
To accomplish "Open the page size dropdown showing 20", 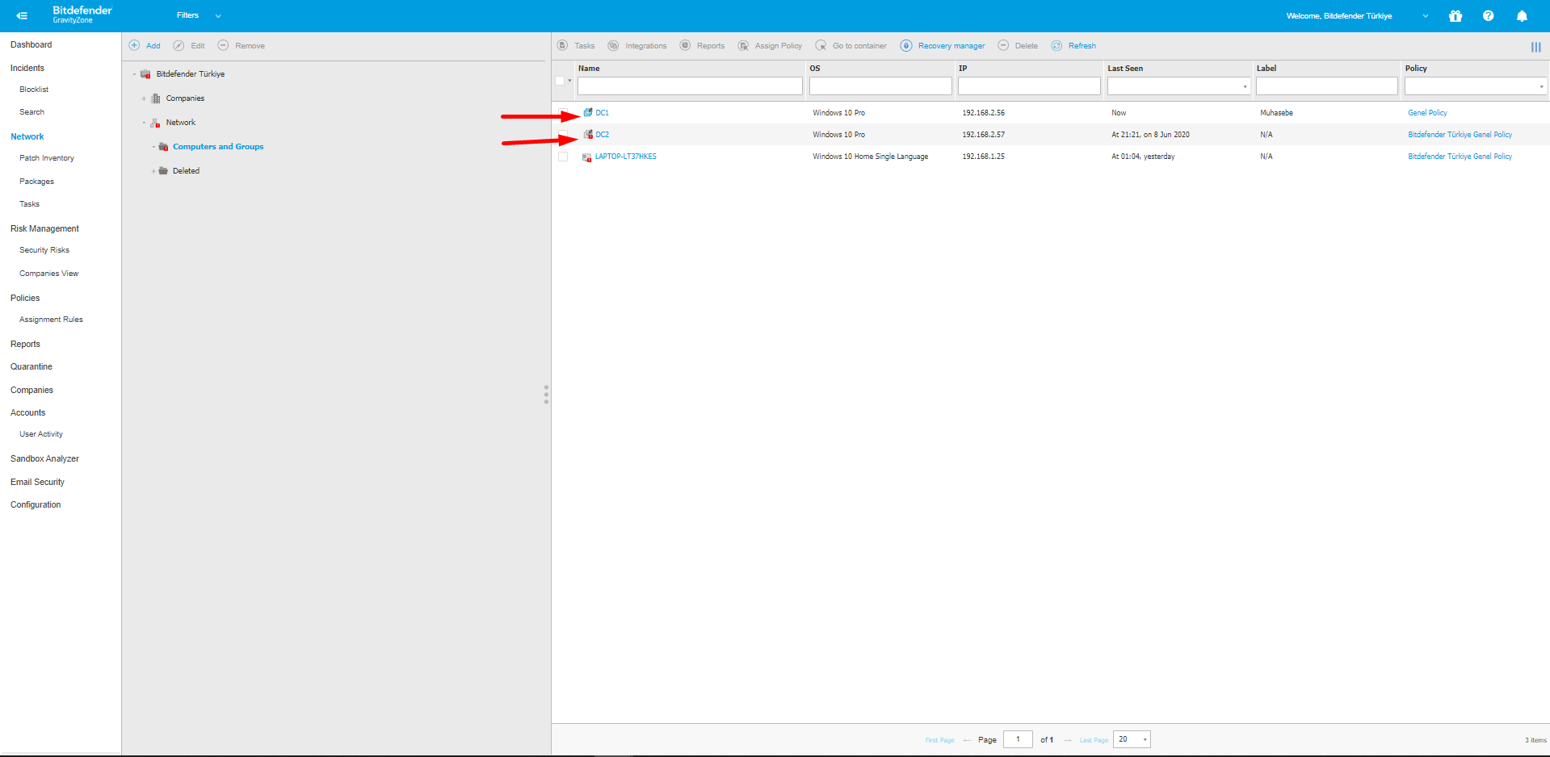I will click(x=1132, y=739).
